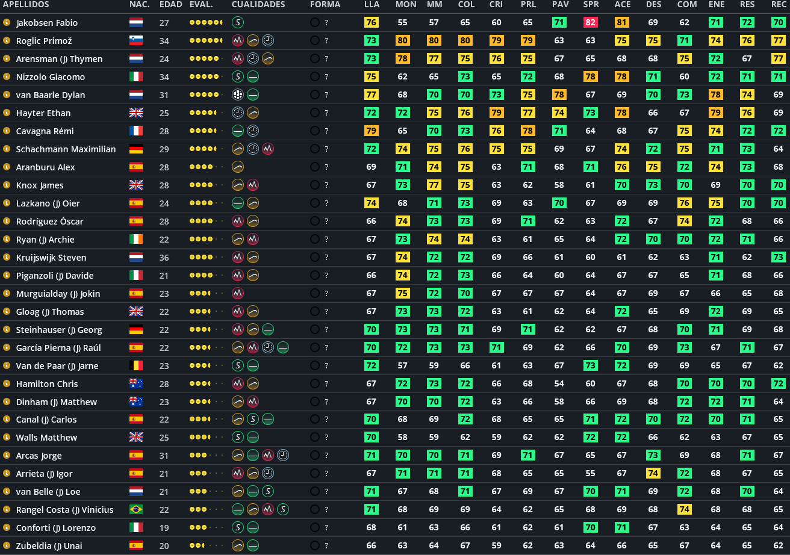Select rider van Belle (J) Loe
The width and height of the screenshot is (790, 555).
click(x=48, y=492)
